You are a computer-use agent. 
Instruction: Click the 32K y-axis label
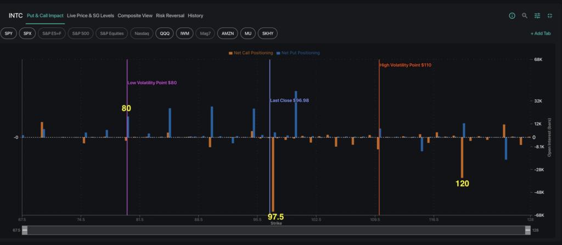(538, 101)
